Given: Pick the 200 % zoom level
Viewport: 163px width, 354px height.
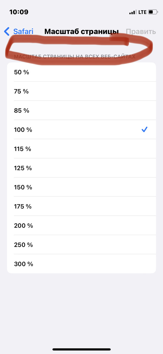Looking at the screenshot, I should pos(81,225).
